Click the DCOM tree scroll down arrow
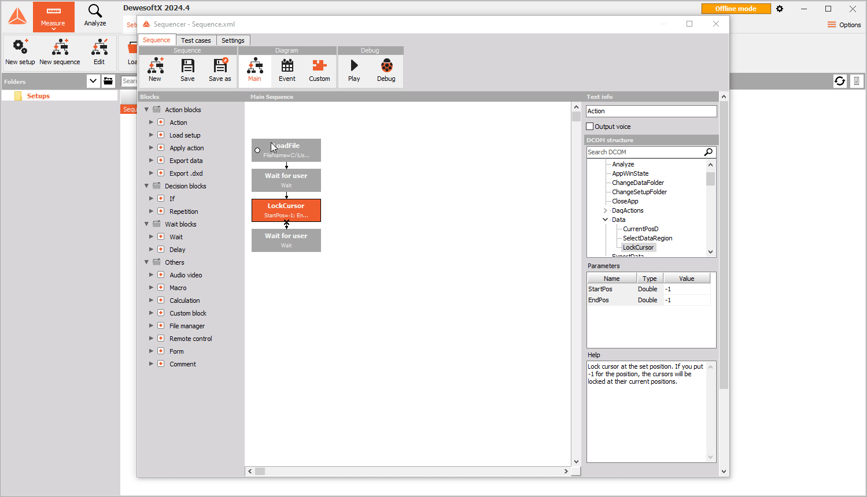This screenshot has width=867, height=497. point(711,252)
